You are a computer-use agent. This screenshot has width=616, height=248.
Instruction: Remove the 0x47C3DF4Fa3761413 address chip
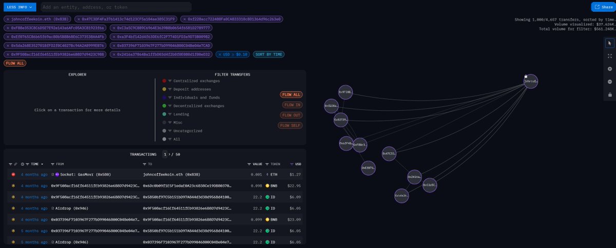(79, 19)
